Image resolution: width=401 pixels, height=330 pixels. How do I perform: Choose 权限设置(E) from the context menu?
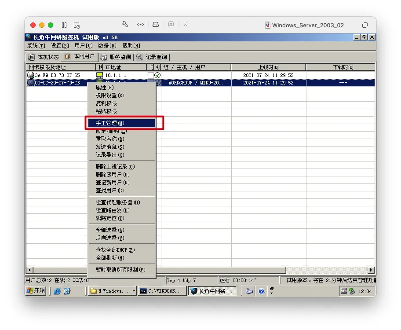[x=122, y=95]
